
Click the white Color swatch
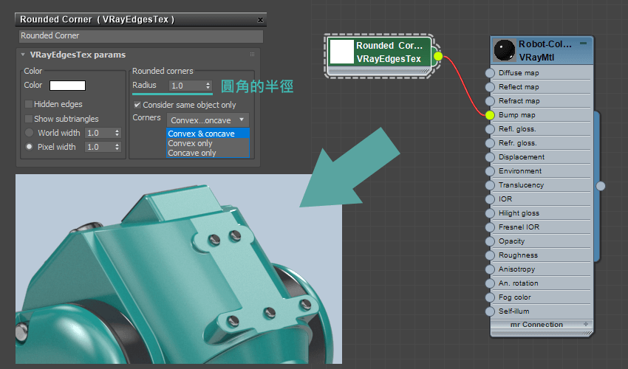click(67, 86)
